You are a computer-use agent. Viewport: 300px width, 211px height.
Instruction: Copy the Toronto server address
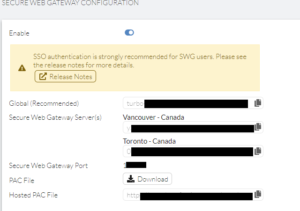point(257,151)
